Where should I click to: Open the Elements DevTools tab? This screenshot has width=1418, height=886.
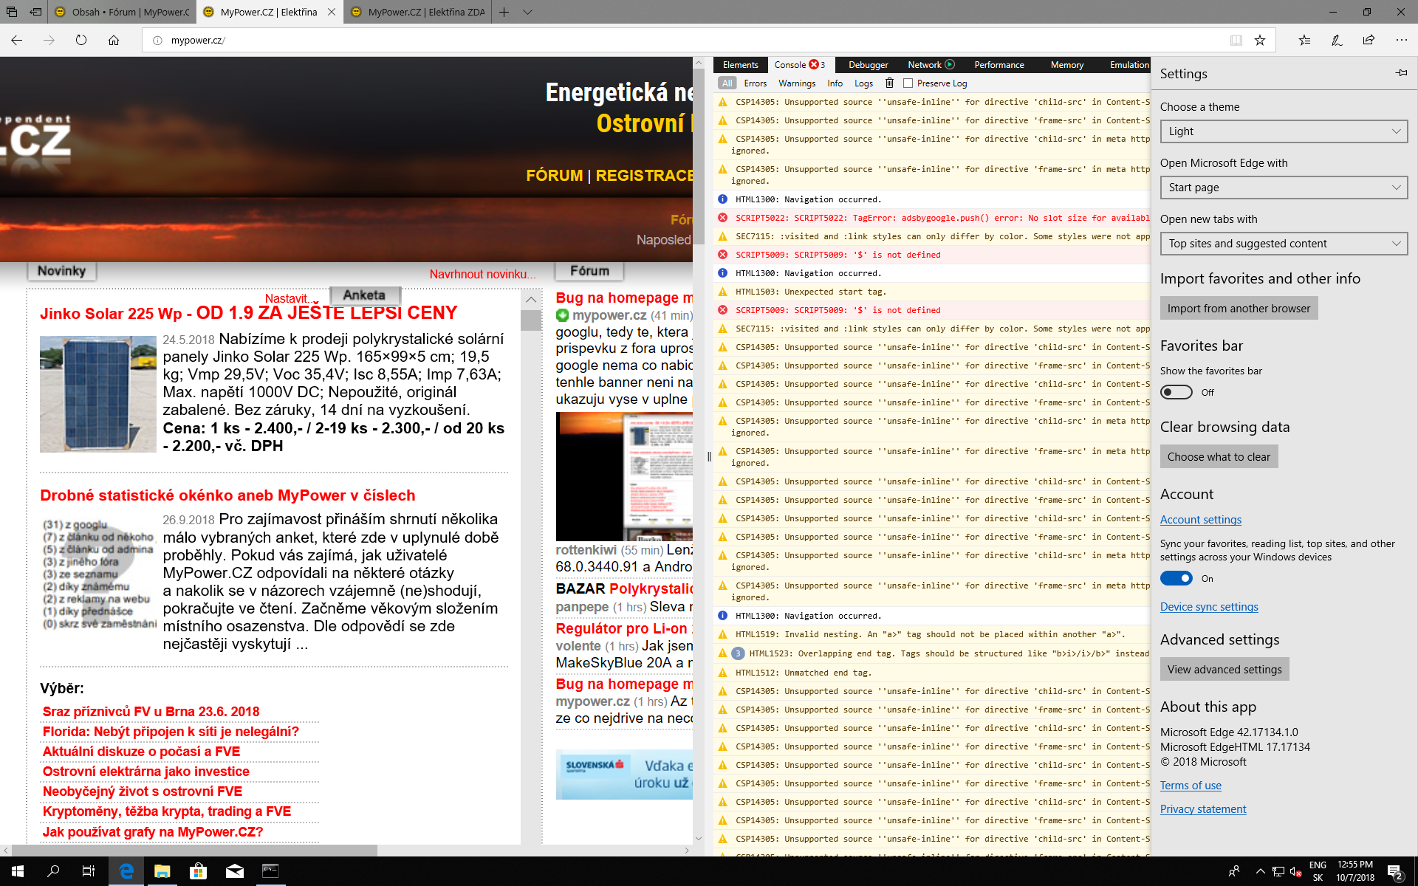(x=740, y=65)
